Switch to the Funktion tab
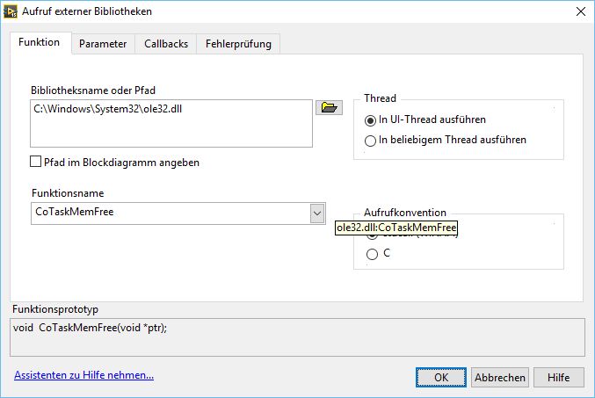595x398 pixels. coord(40,42)
